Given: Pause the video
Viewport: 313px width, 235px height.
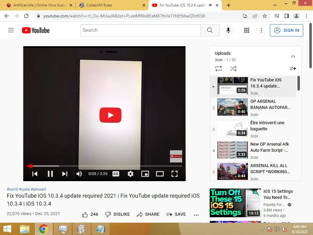Looking at the screenshot, I should (50, 174).
